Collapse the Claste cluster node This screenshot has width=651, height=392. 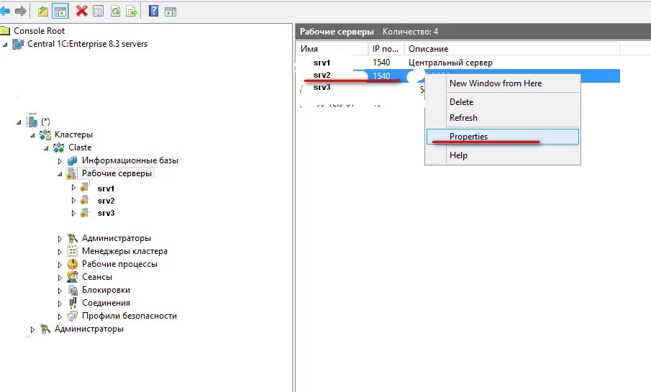click(x=46, y=148)
